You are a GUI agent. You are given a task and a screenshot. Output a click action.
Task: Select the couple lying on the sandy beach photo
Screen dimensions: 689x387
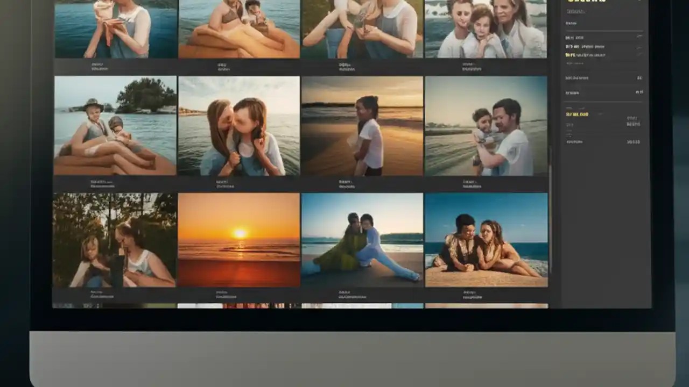[487, 239]
